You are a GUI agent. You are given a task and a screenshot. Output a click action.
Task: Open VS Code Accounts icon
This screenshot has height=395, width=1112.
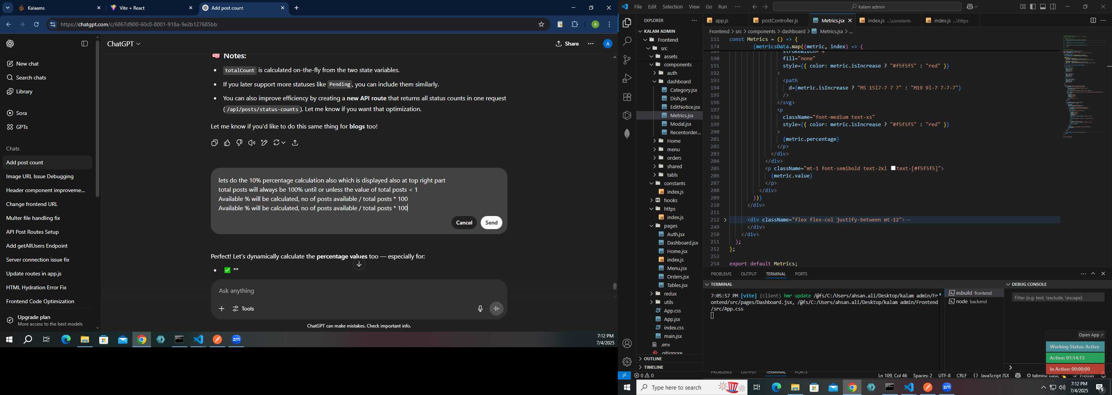click(x=627, y=344)
